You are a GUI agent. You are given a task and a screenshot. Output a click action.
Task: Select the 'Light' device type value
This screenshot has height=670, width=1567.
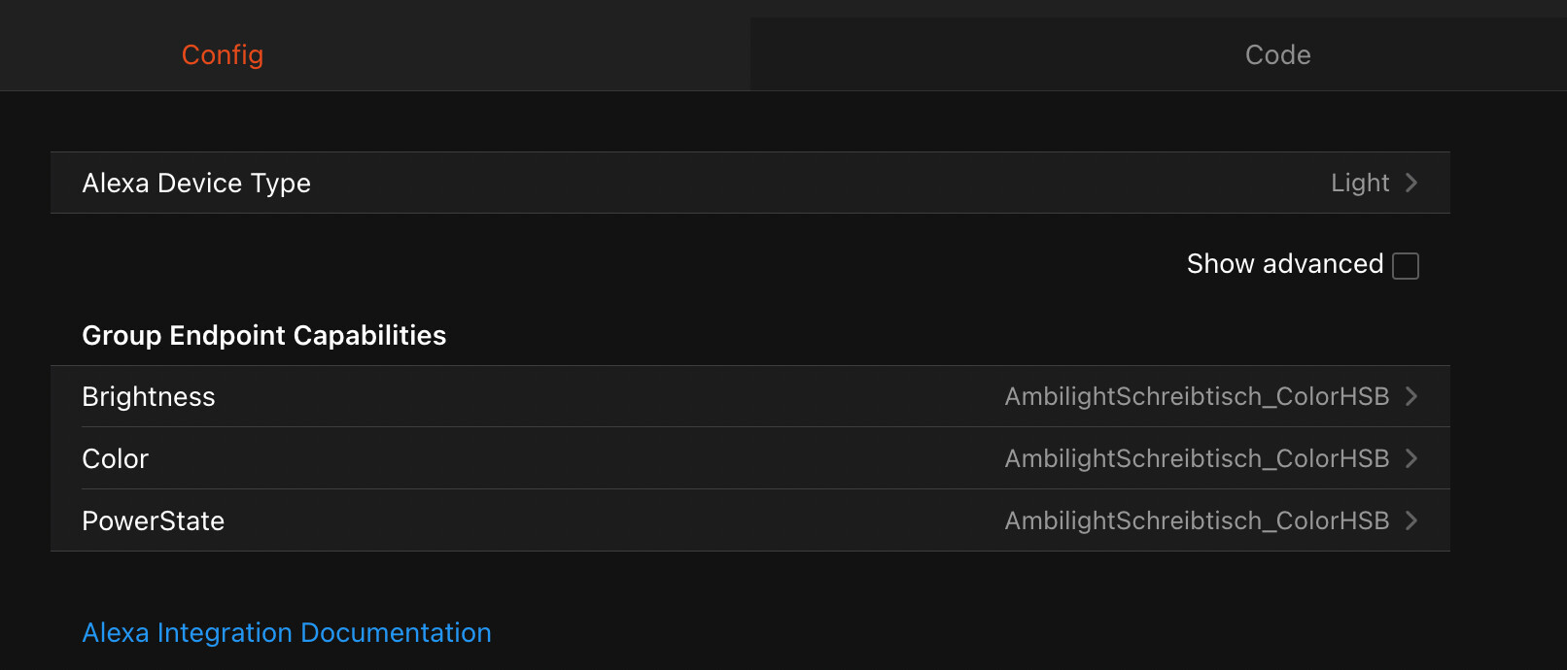click(x=1360, y=183)
